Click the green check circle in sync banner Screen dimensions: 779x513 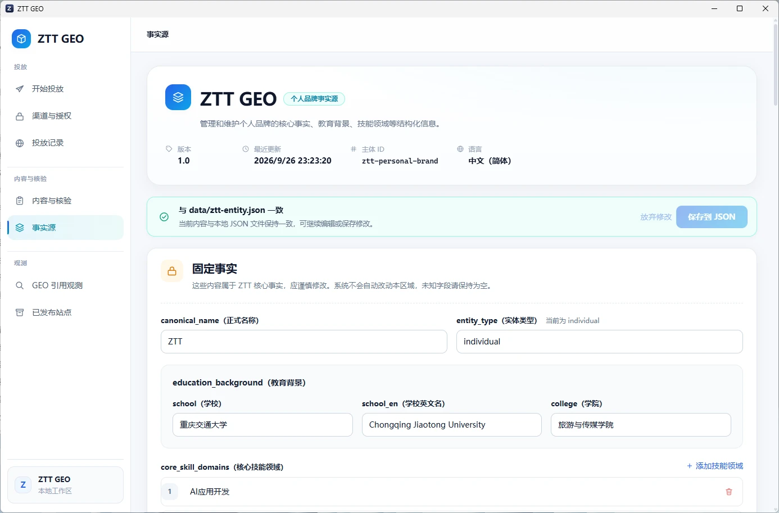pyautogui.click(x=164, y=217)
